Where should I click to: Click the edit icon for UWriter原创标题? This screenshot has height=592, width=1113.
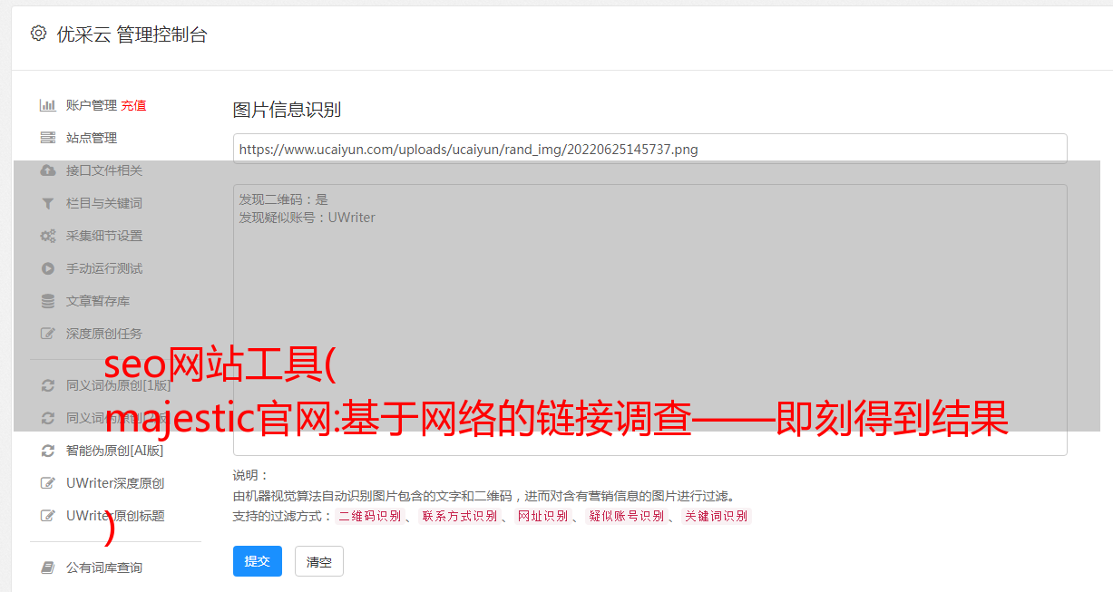48,516
